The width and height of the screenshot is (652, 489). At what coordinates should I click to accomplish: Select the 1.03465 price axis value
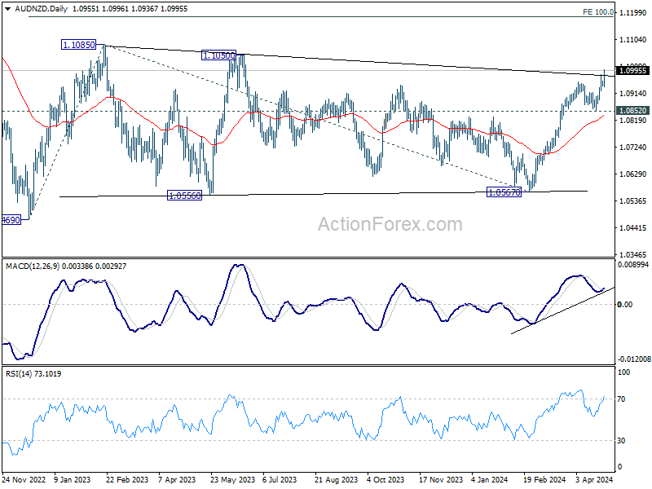tap(633, 254)
